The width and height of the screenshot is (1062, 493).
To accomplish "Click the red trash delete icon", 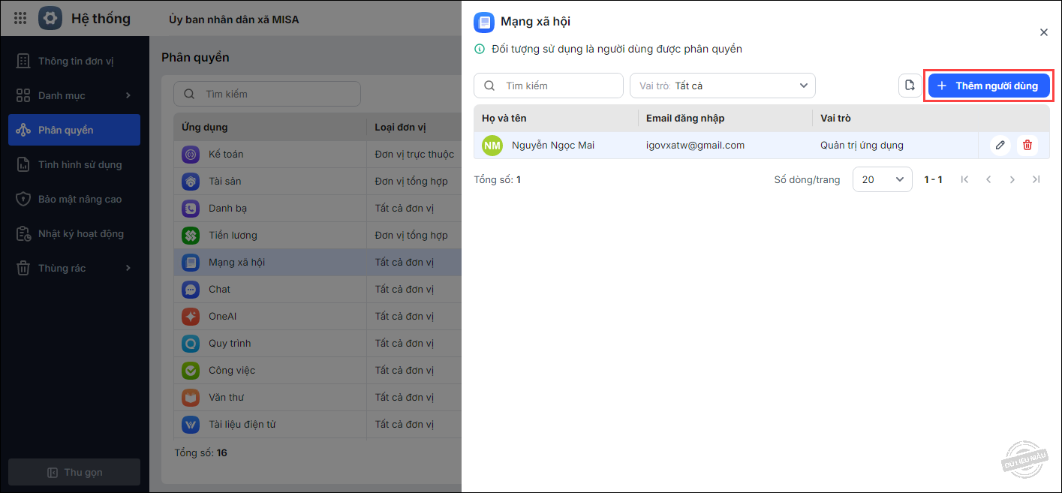I will 1027,146.
